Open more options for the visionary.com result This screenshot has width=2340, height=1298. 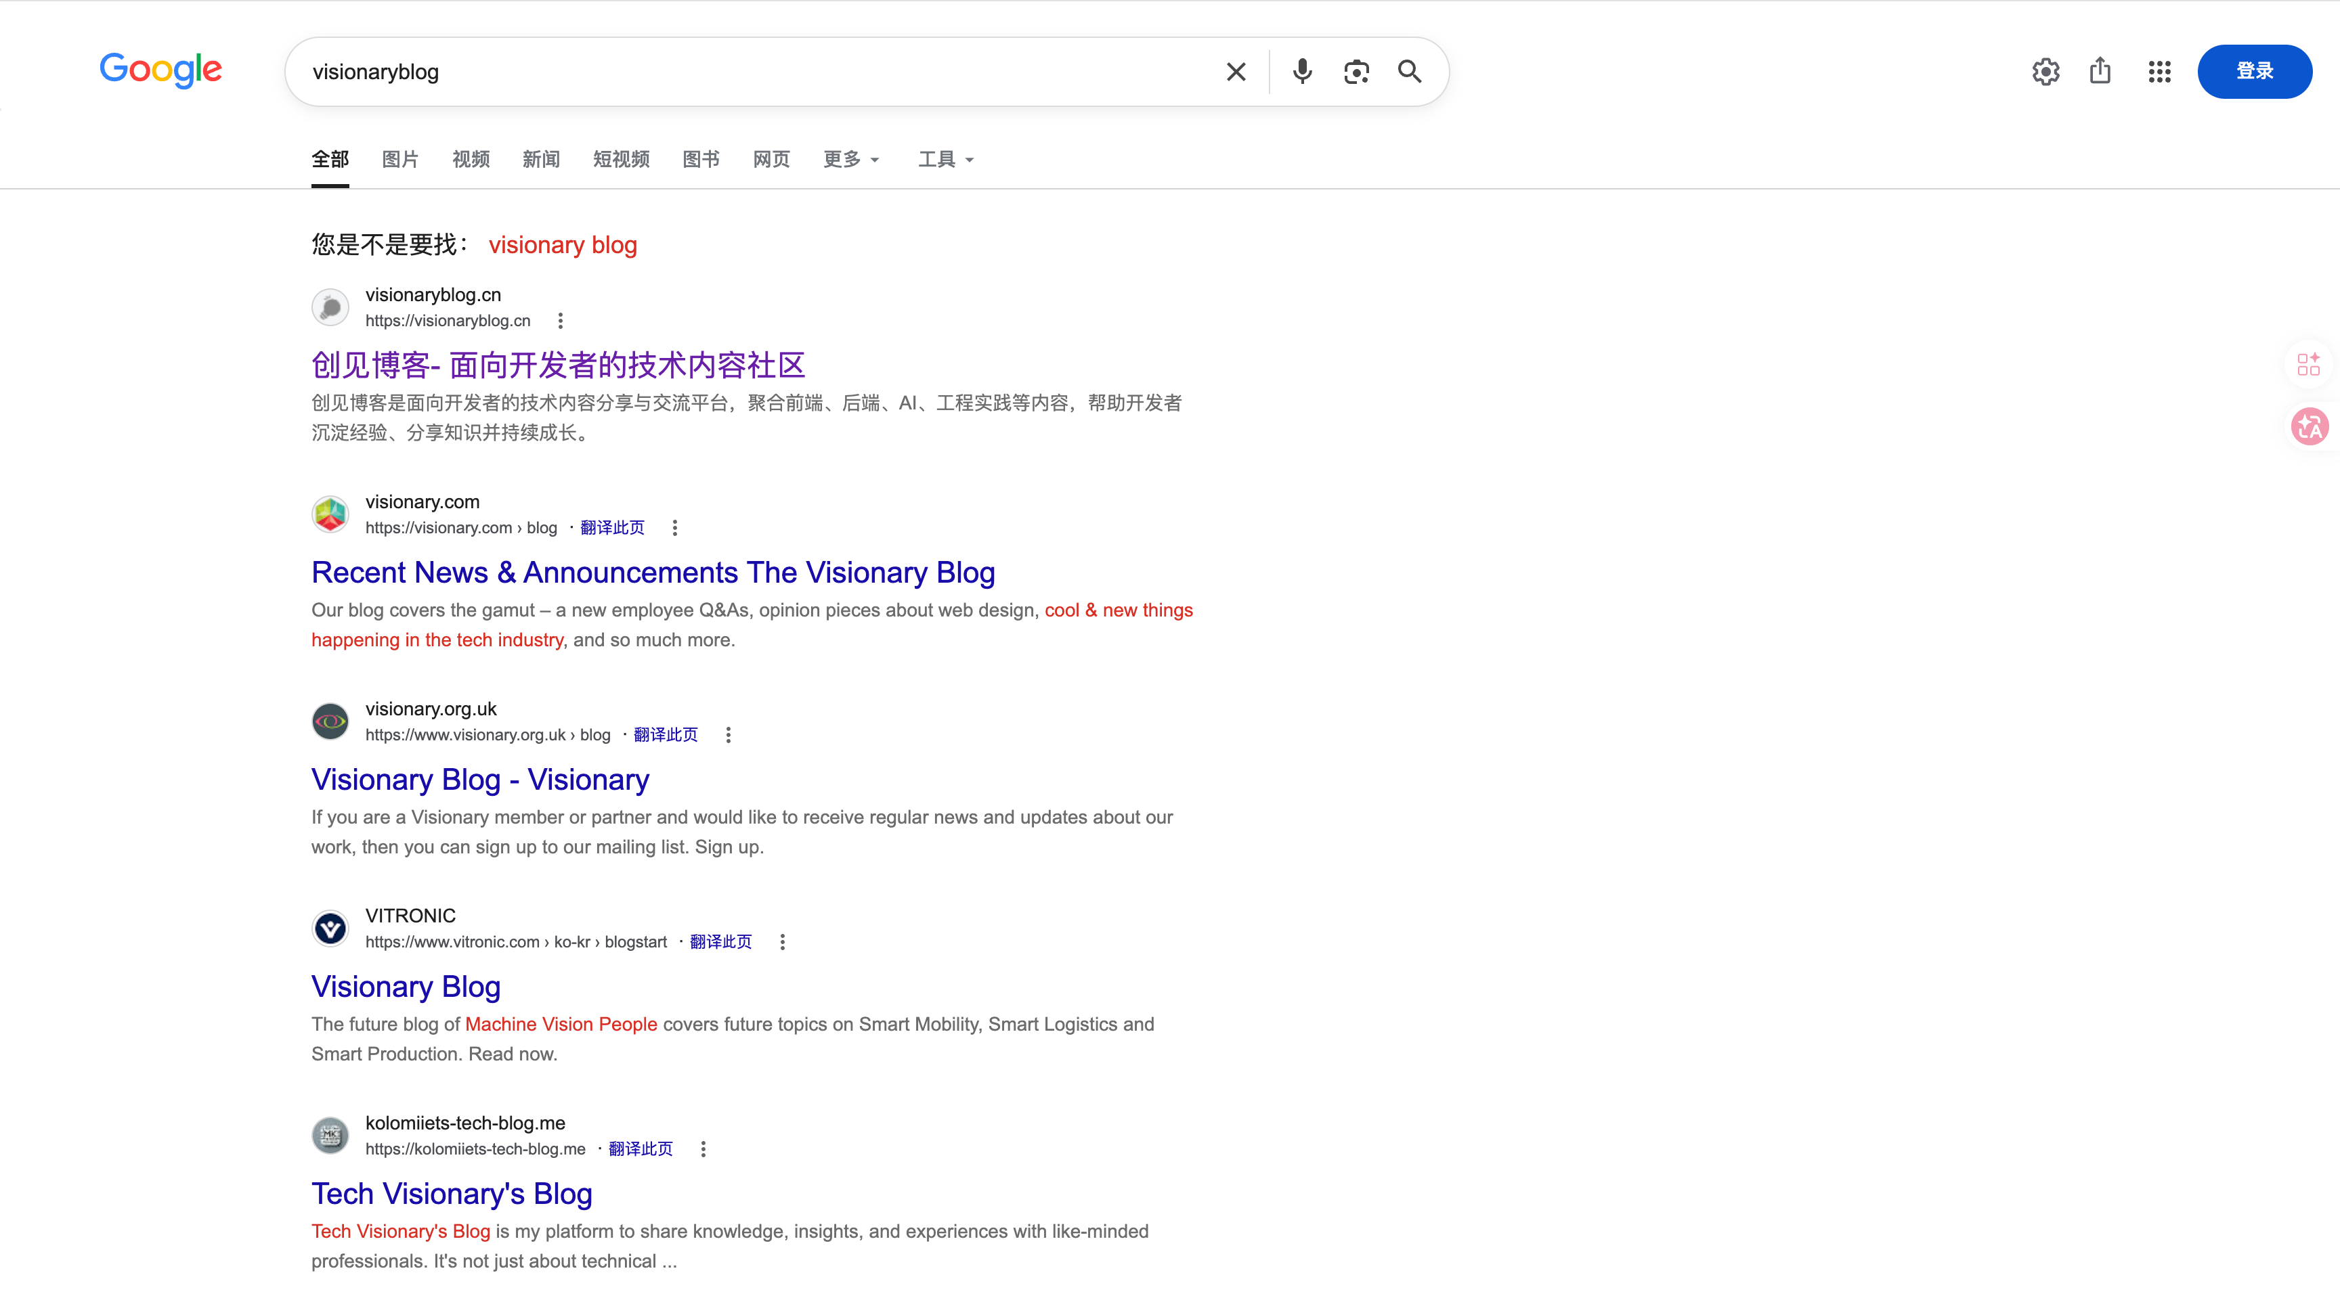[675, 529]
